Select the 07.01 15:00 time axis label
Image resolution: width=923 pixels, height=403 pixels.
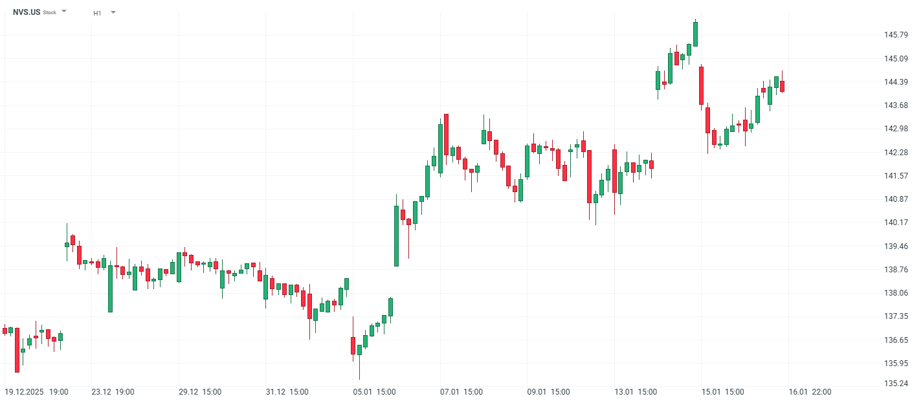461,392
